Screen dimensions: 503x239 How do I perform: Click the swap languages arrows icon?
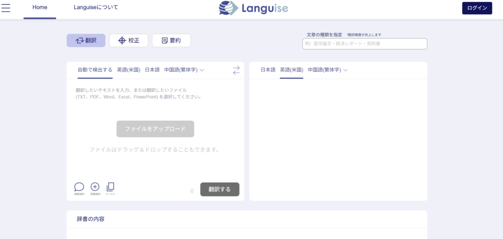coord(236,70)
